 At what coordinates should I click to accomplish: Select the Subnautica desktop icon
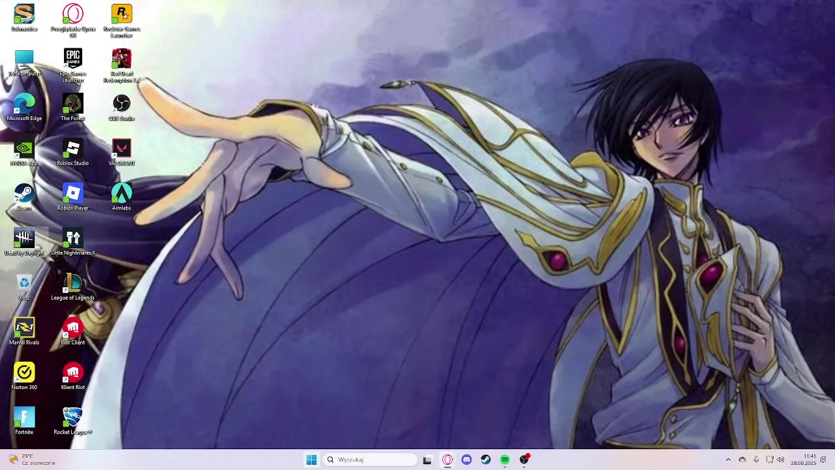[x=24, y=18]
